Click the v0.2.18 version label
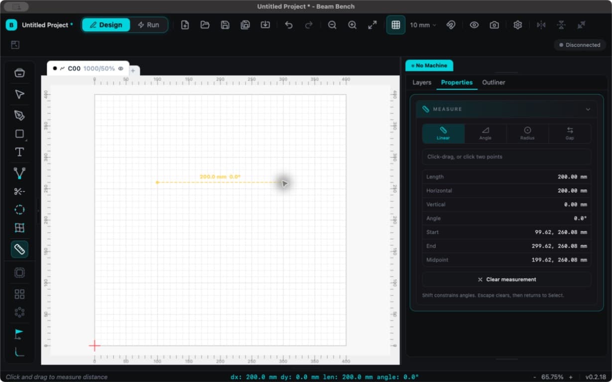 [596, 377]
